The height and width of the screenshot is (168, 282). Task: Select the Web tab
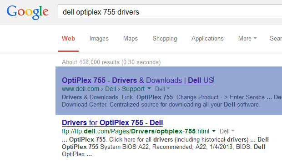coord(68,39)
